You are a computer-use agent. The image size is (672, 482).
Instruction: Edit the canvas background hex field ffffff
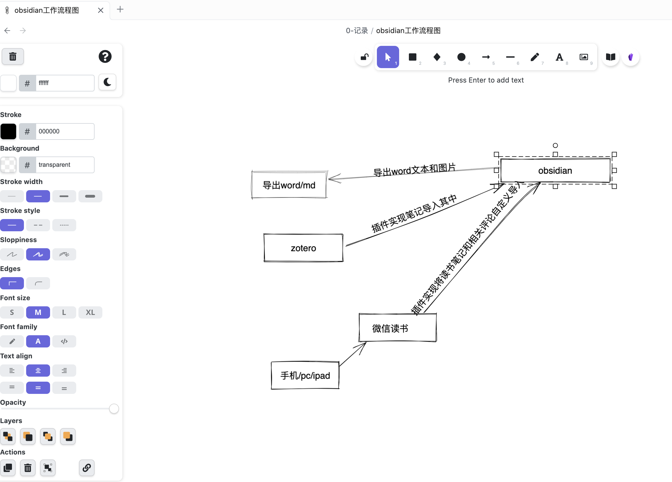(65, 83)
